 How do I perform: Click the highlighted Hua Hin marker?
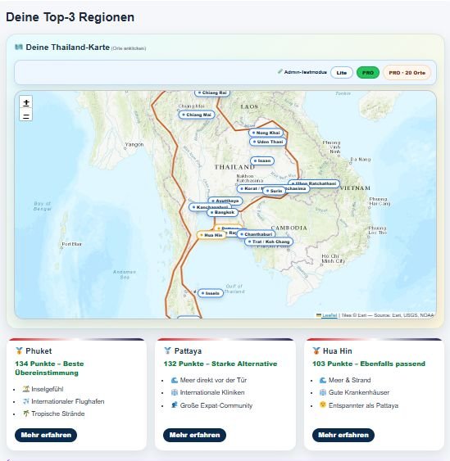[x=211, y=235]
